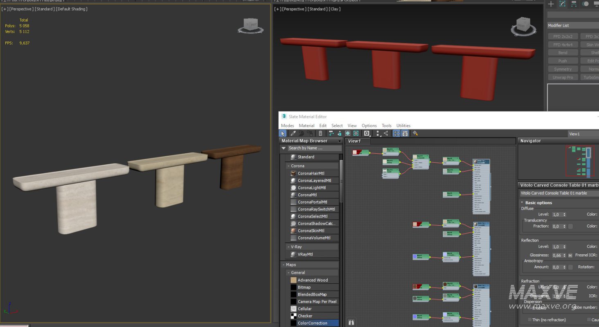Viewport: 599px width, 327px height.
Task: Toggle the Parameter Editor panel button
Action: pyautogui.click(x=405, y=133)
